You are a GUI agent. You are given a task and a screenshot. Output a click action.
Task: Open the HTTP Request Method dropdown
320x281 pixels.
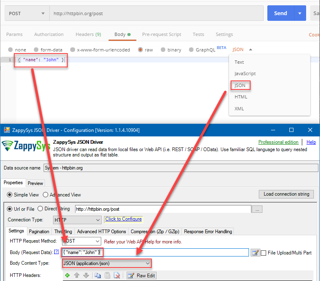82,241
